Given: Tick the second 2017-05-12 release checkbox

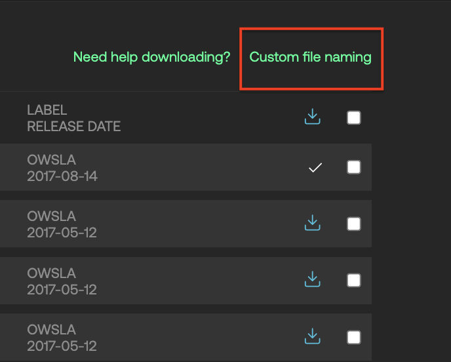Looking at the screenshot, I should point(353,281).
